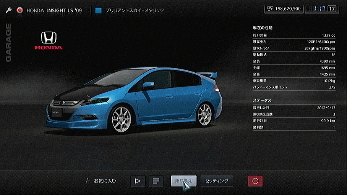Click the key icon in the top-left corner
The image size is (347, 195).
(9, 10)
